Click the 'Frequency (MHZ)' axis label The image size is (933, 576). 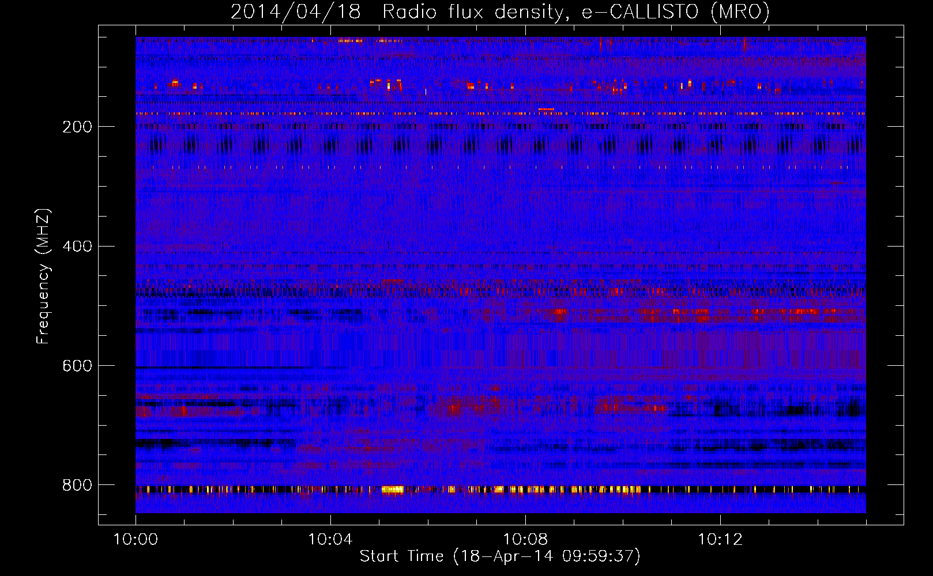tap(43, 276)
